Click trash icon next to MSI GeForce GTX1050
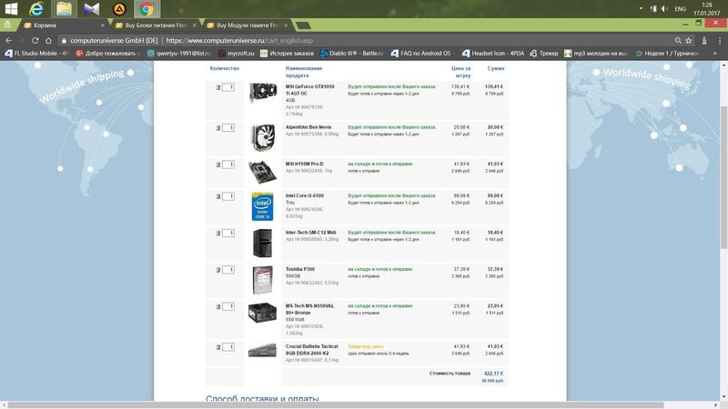The height and width of the screenshot is (409, 728). [x=218, y=87]
